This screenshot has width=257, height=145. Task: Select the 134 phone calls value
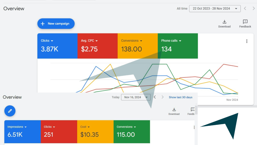tap(166, 49)
